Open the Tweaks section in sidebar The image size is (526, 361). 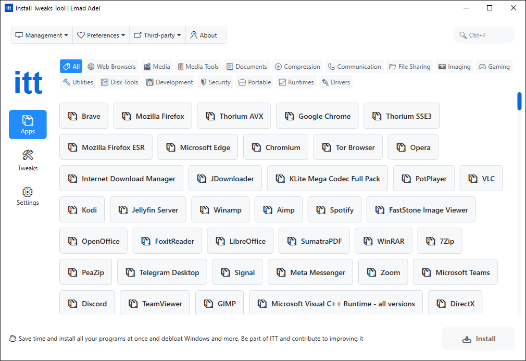pos(28,160)
